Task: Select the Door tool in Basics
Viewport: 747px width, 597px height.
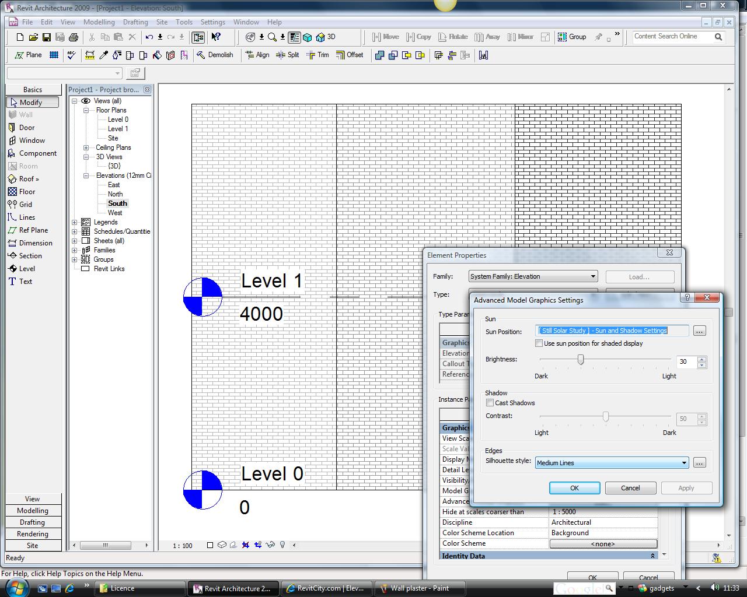Action: click(27, 128)
